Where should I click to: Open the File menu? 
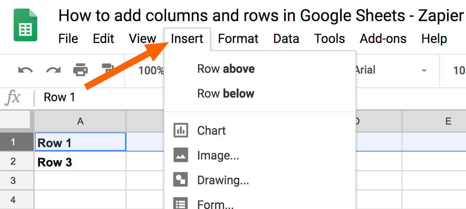point(68,39)
